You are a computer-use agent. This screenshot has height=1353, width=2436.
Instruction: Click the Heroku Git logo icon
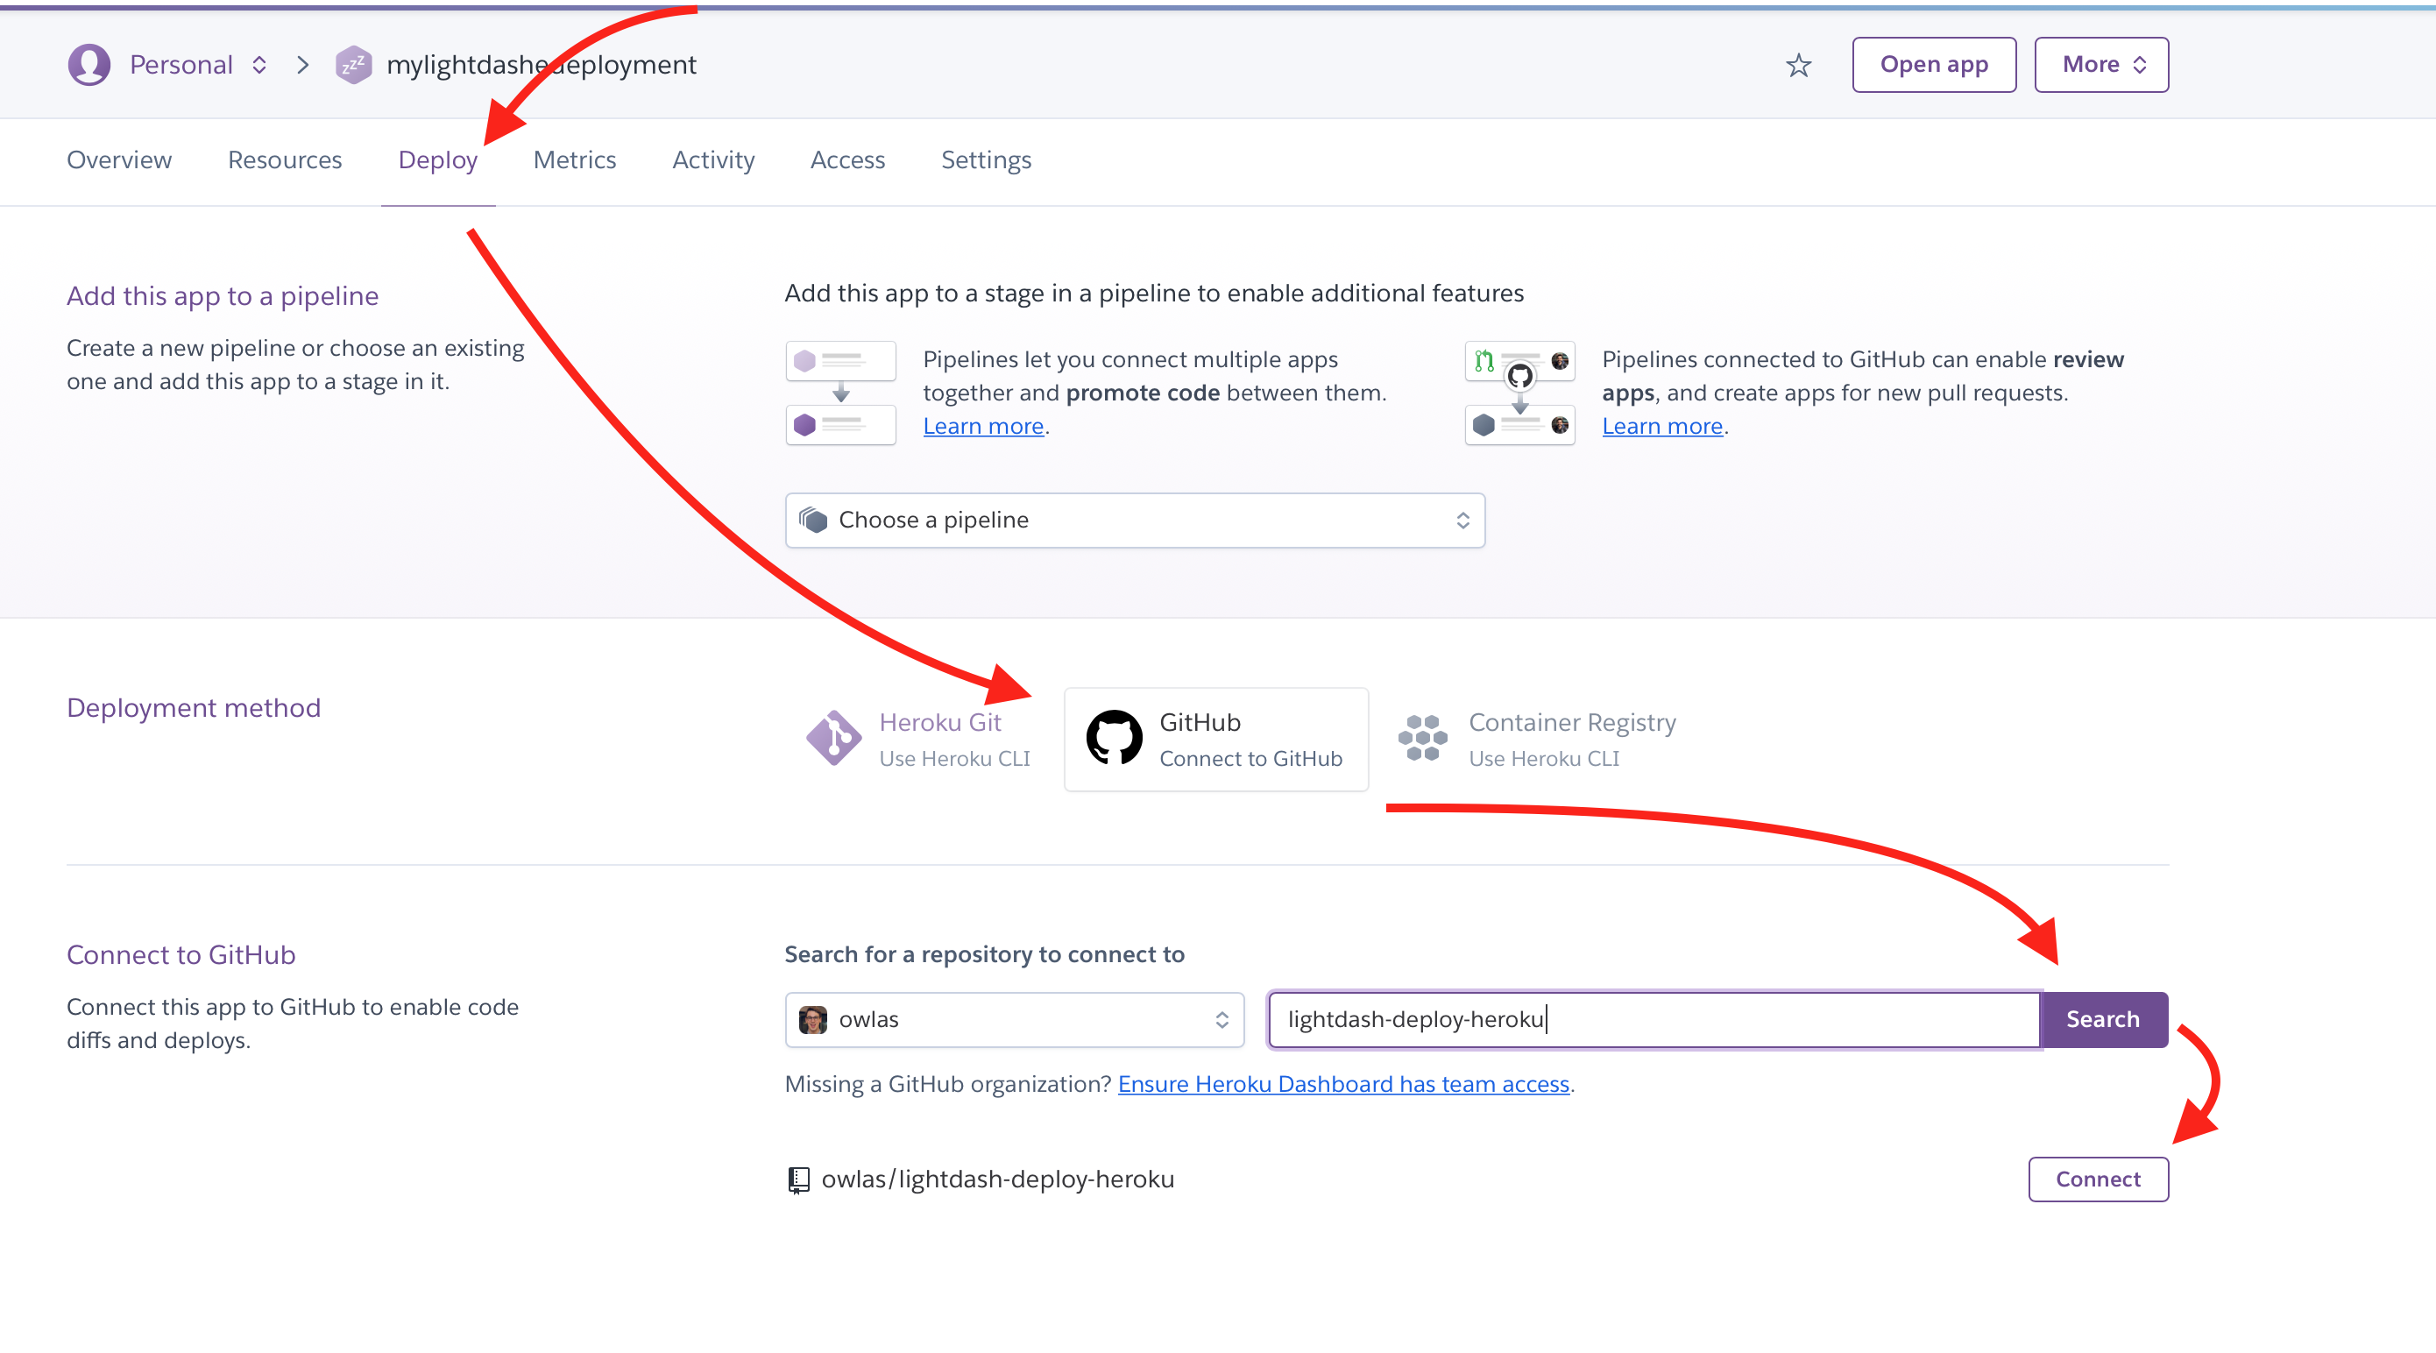(x=833, y=739)
